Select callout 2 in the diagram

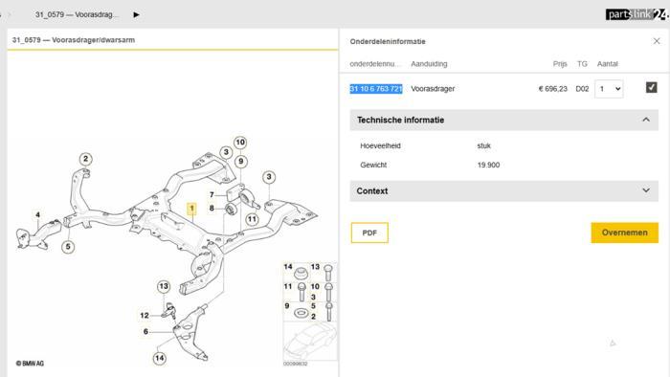(85, 159)
